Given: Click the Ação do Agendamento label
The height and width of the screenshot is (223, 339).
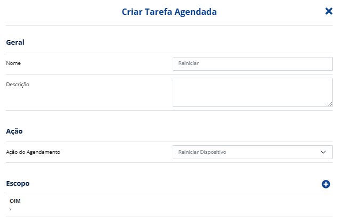Looking at the screenshot, I should (33, 152).
